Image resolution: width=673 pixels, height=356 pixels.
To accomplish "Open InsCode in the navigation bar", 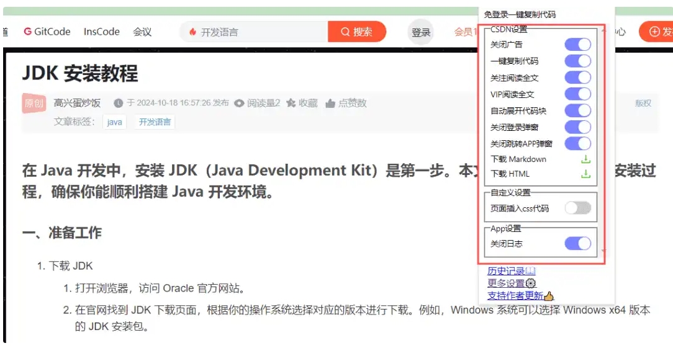I will click(101, 32).
